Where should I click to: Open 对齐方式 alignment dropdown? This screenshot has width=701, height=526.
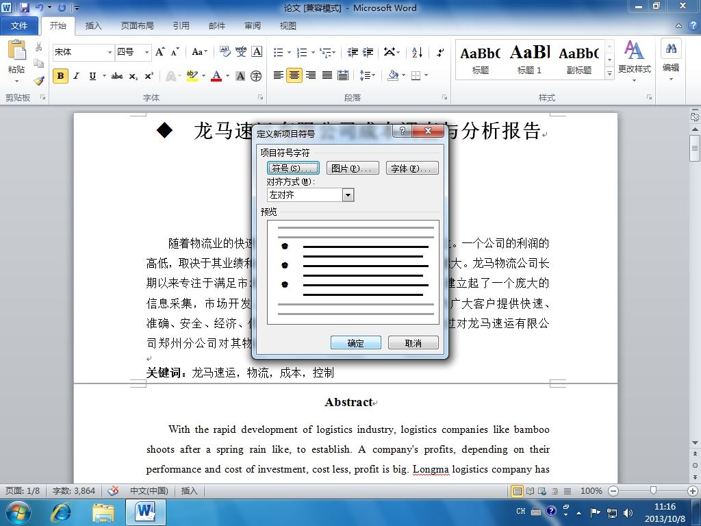pos(347,195)
